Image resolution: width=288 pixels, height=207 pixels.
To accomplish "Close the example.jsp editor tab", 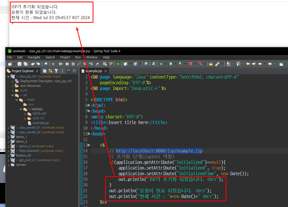I will pos(106,71).
